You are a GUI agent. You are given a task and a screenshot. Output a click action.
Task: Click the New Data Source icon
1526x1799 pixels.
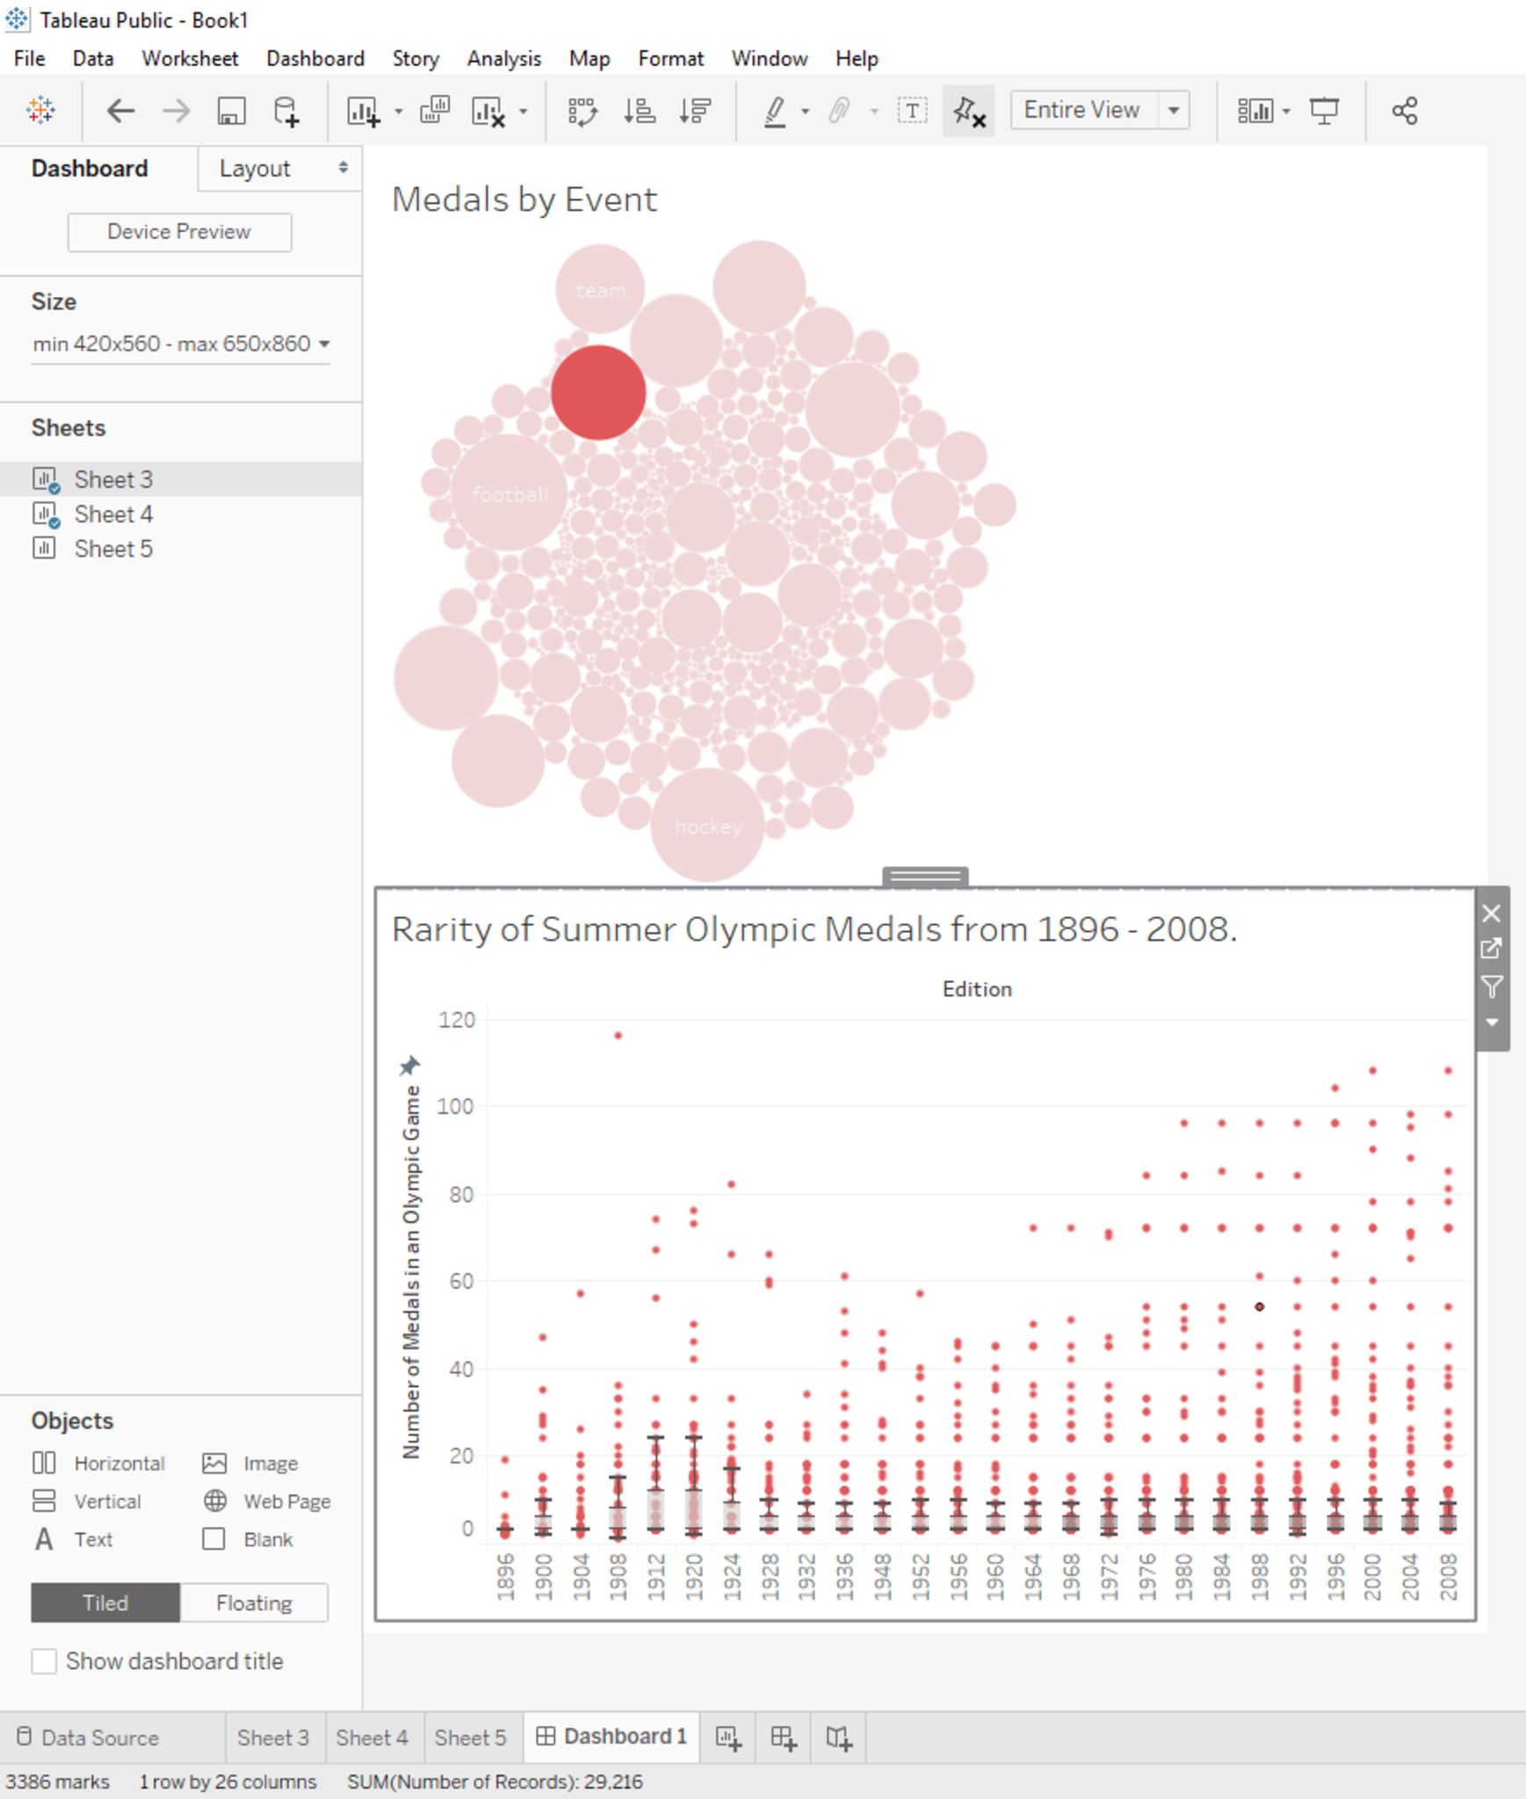(286, 112)
